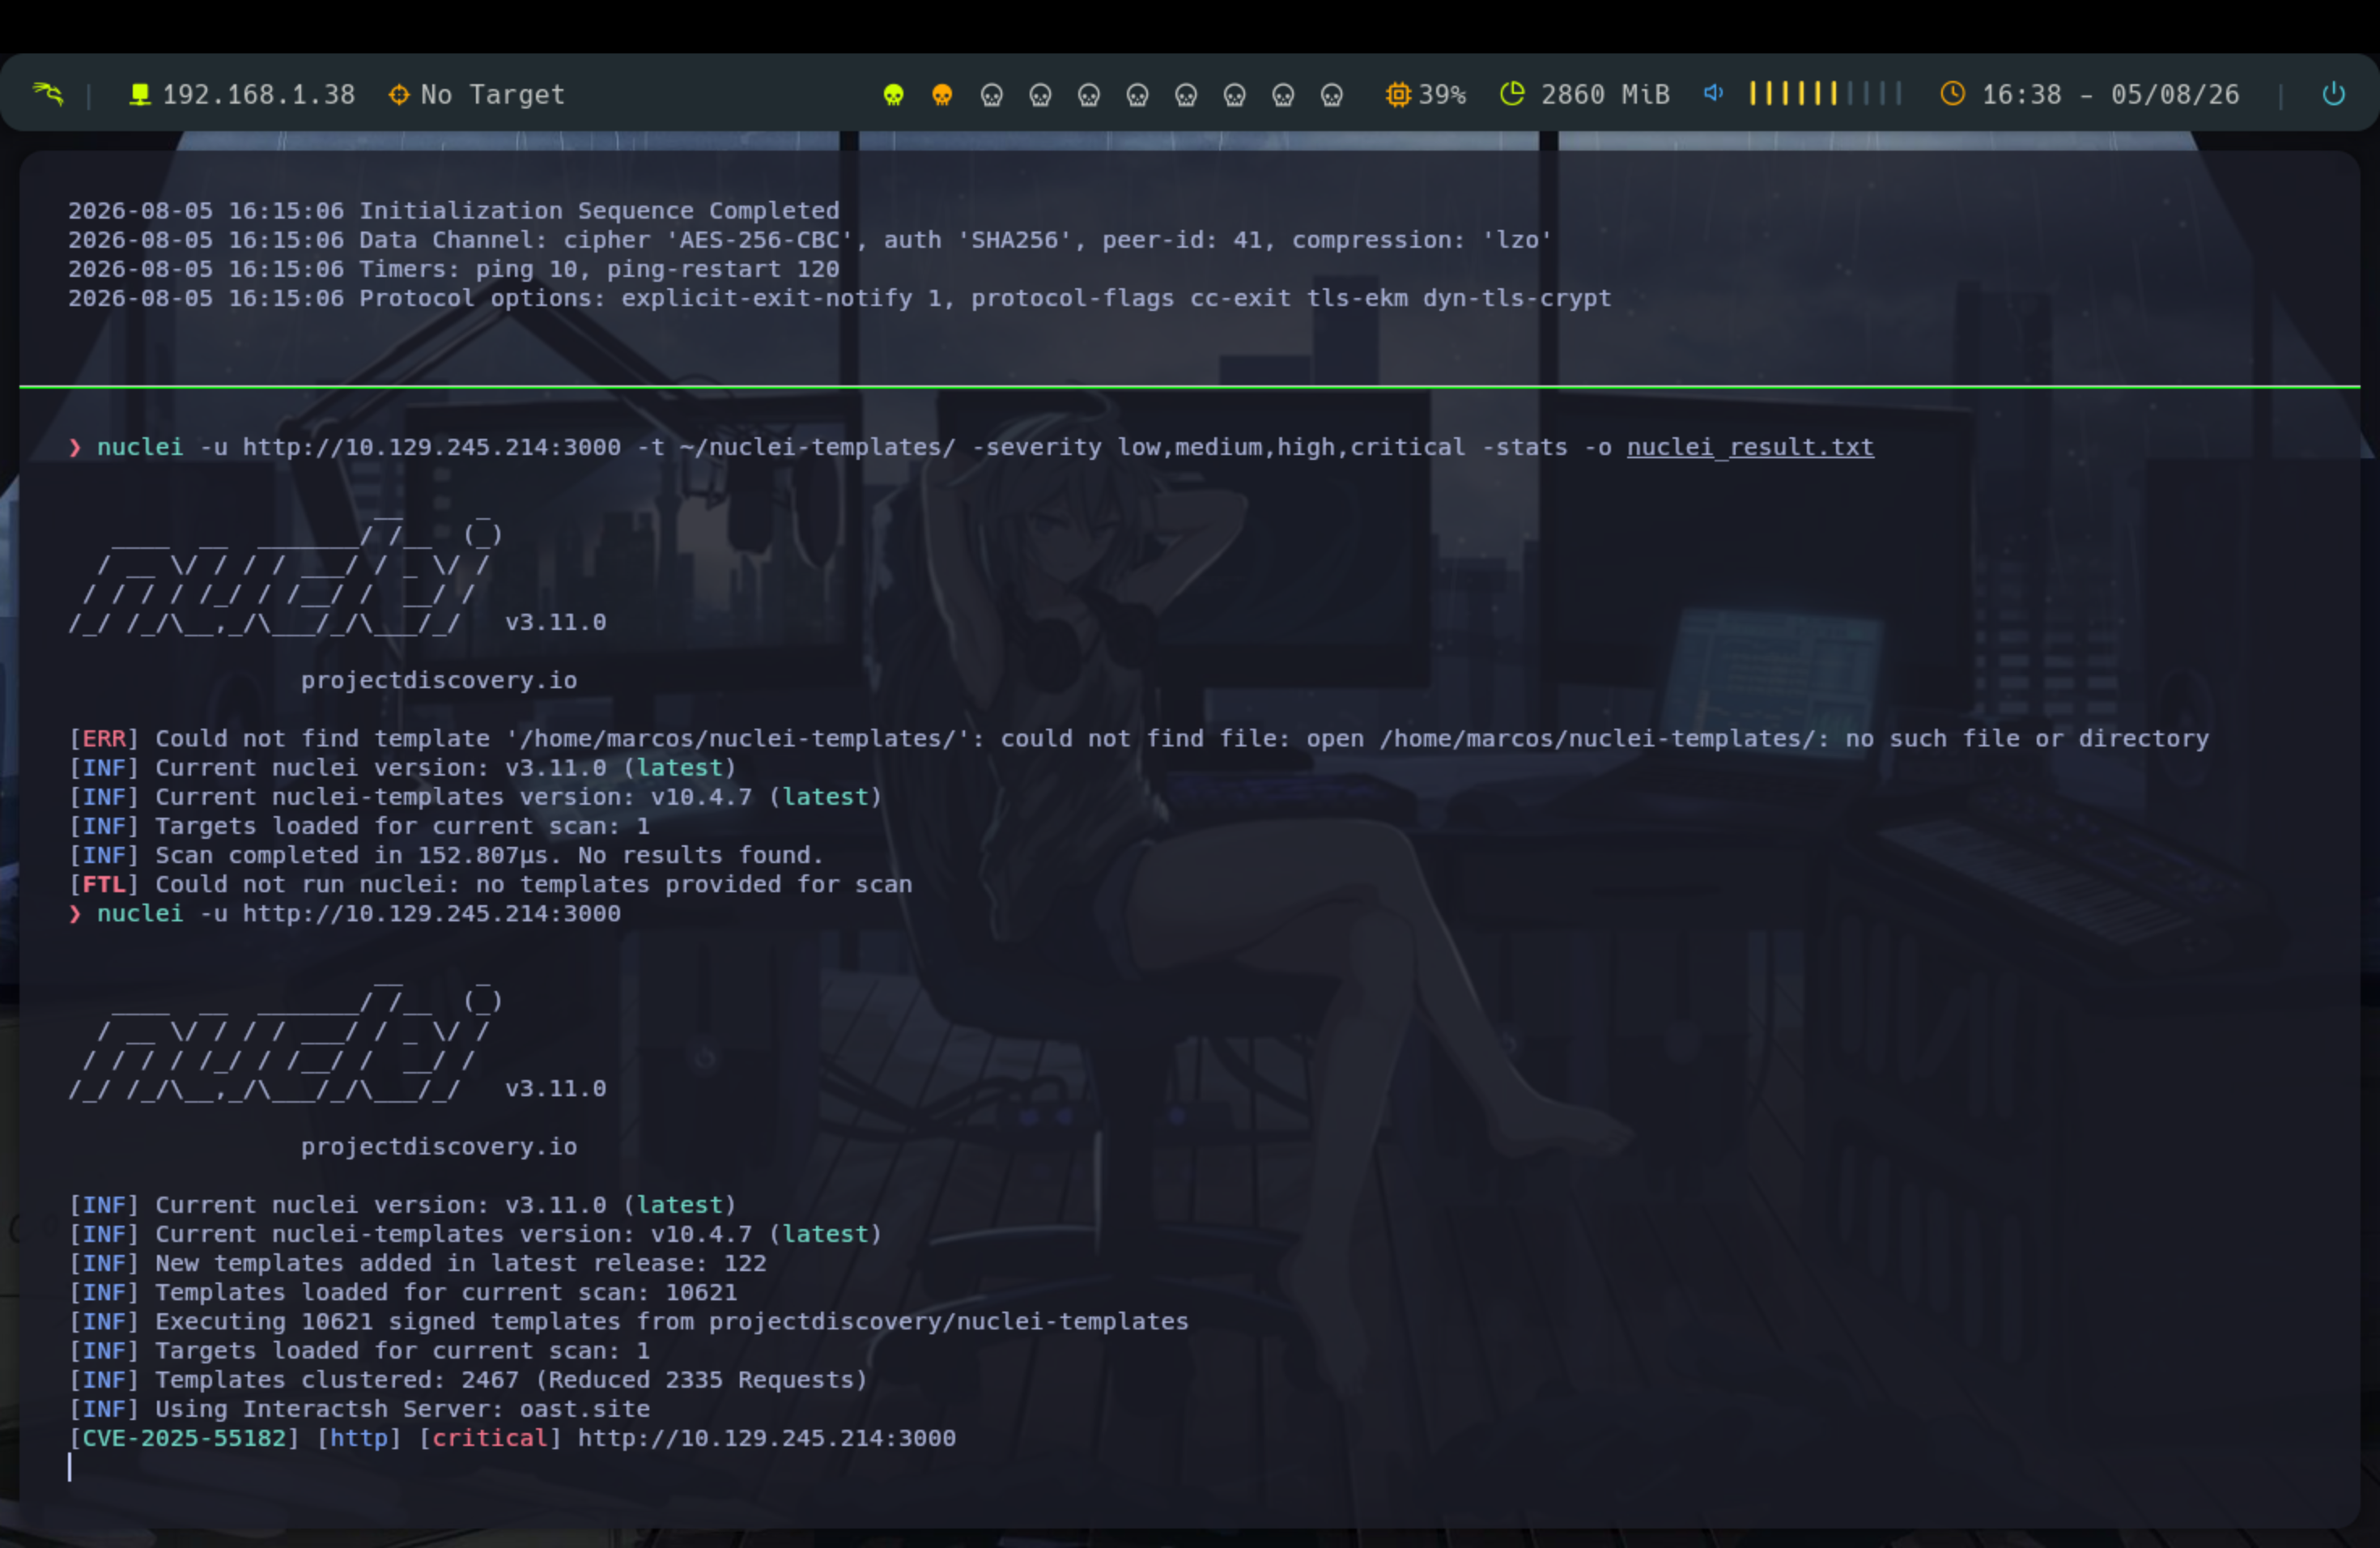Click the terminal cursor on the empty last line

(x=70, y=1468)
